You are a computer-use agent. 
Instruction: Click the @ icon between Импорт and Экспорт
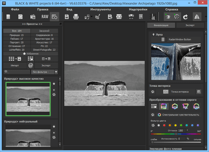(x=30, y=65)
